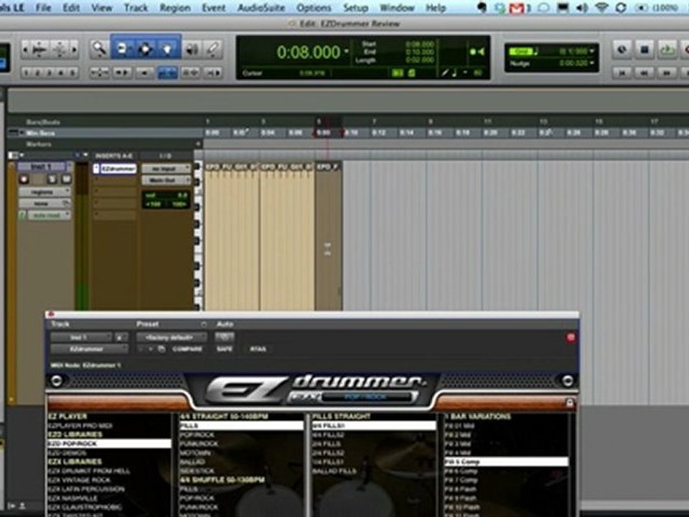Select the Grabber hand tool

tap(168, 49)
